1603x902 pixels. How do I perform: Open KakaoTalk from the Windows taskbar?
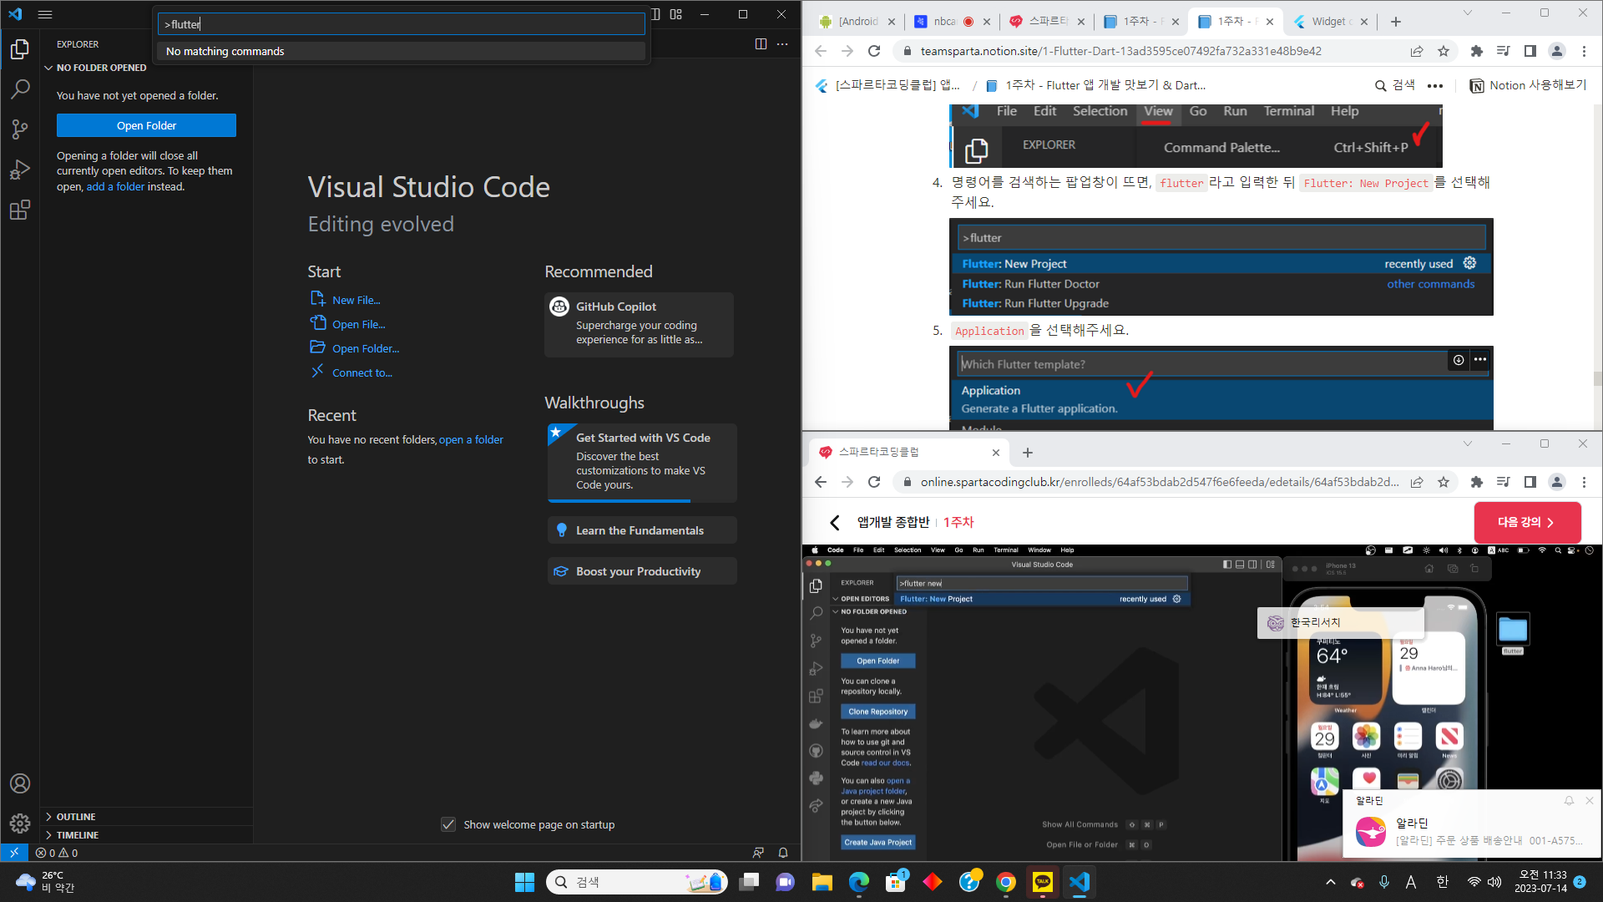click(x=1043, y=882)
